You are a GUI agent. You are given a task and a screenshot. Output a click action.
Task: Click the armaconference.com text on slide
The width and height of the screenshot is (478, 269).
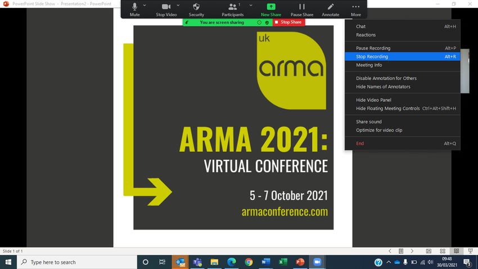point(285,212)
